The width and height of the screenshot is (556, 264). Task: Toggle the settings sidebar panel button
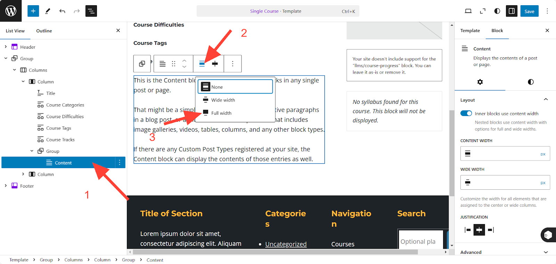512,11
